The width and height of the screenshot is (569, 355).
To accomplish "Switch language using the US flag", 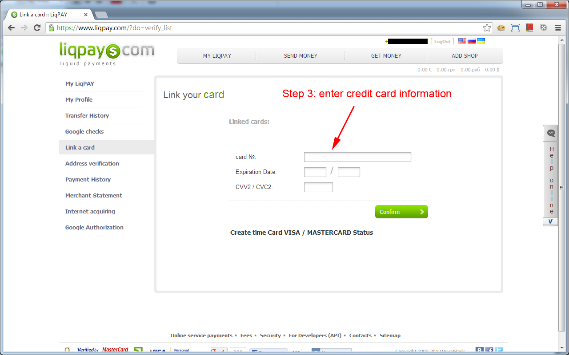I will click(x=462, y=41).
